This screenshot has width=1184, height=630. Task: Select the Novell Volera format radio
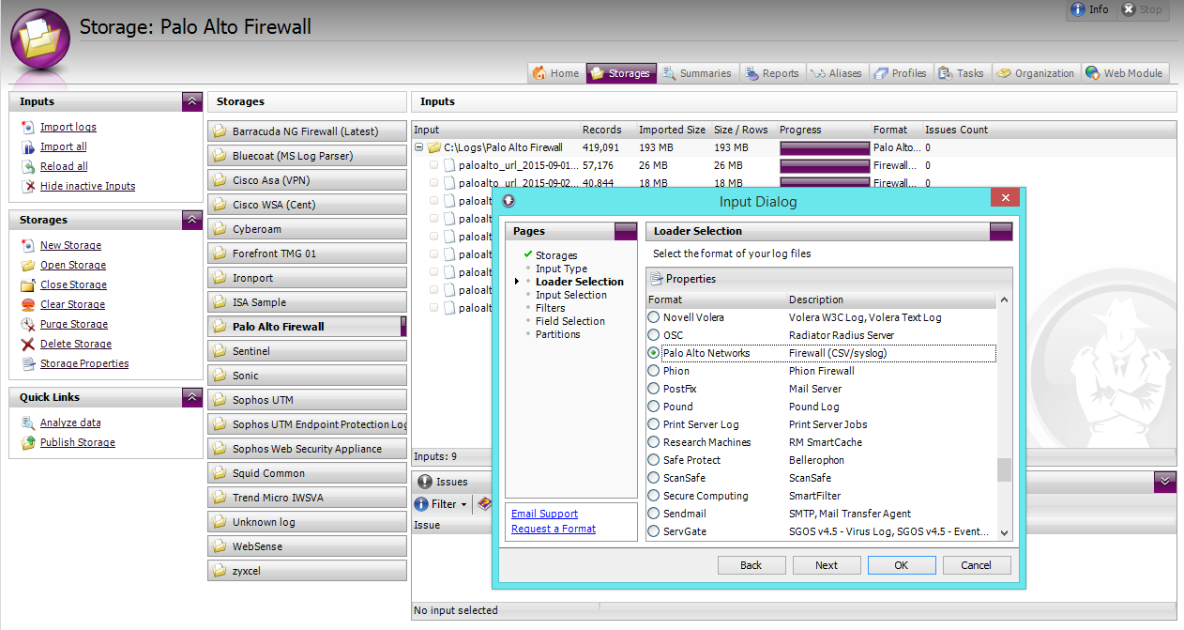654,317
